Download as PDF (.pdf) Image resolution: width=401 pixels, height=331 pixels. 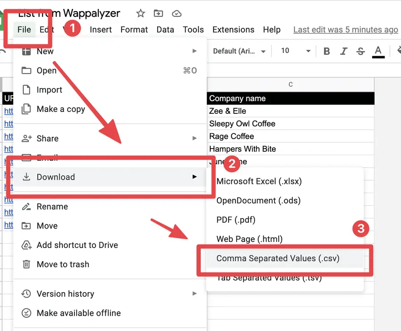click(x=285, y=219)
